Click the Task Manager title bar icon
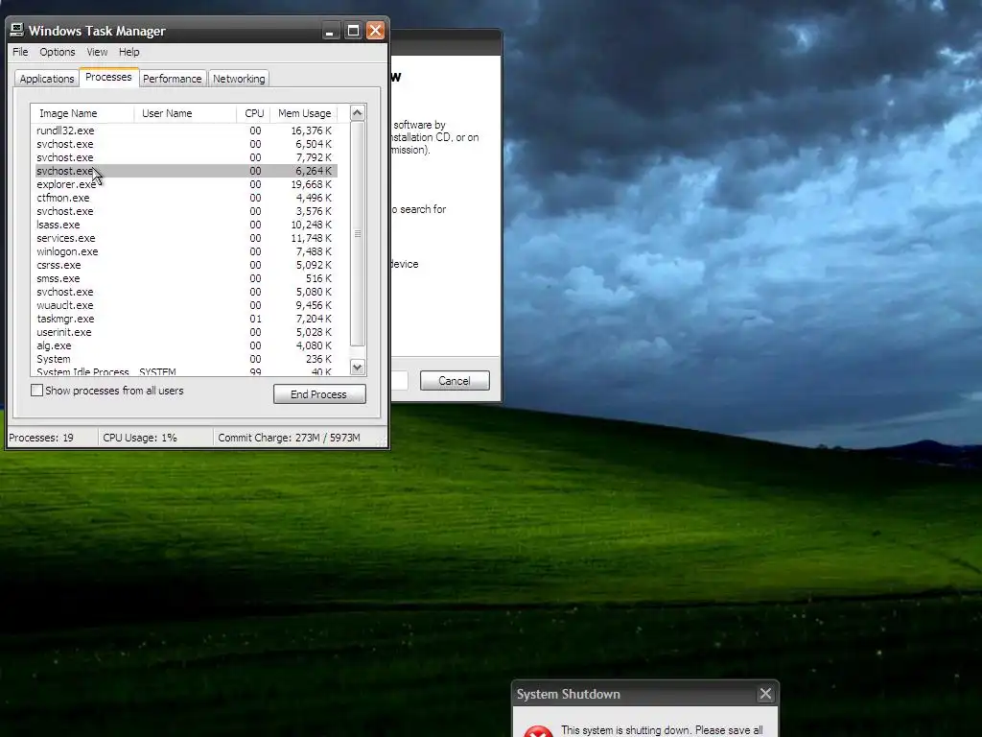Screen dimensions: 982x737 click(x=17, y=30)
